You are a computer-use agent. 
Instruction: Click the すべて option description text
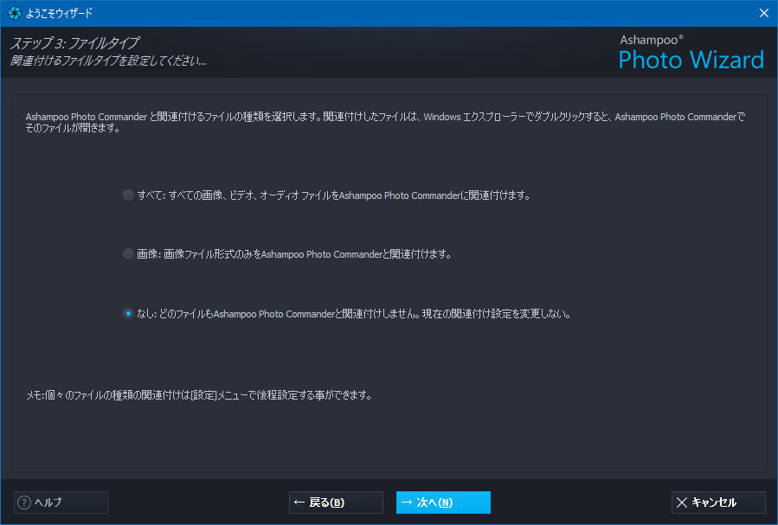click(334, 195)
